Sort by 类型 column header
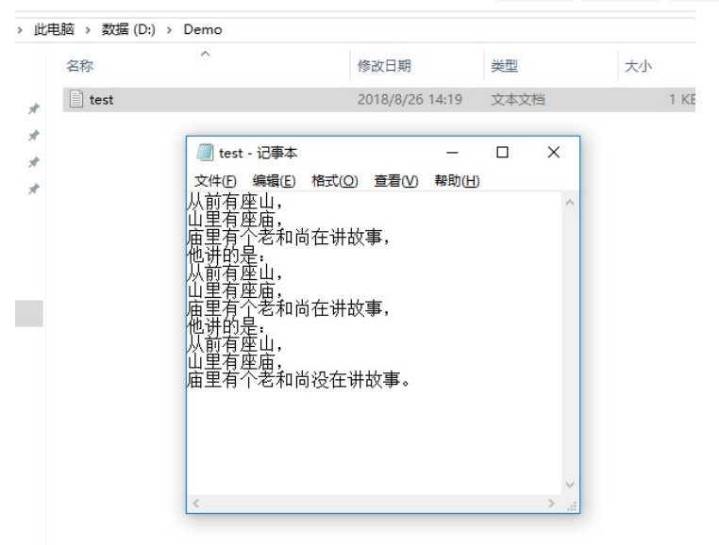This screenshot has height=545, width=719. [x=505, y=66]
